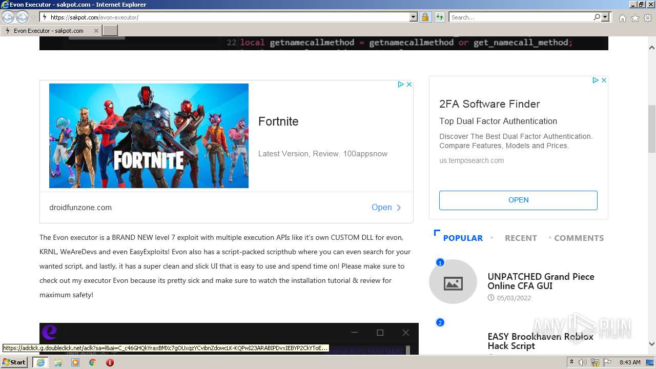The image size is (656, 369).
Task: Click the Fortnite ad banner image
Action: [x=149, y=136]
